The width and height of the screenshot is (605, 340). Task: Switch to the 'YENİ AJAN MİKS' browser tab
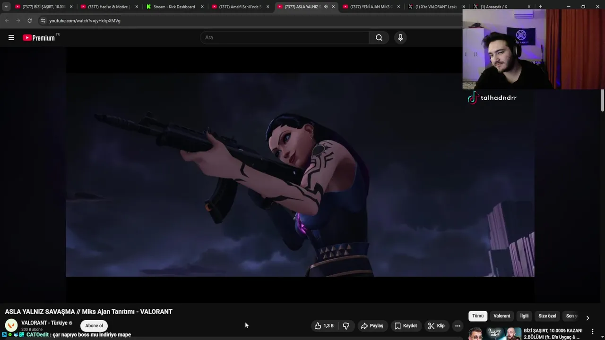click(x=370, y=7)
